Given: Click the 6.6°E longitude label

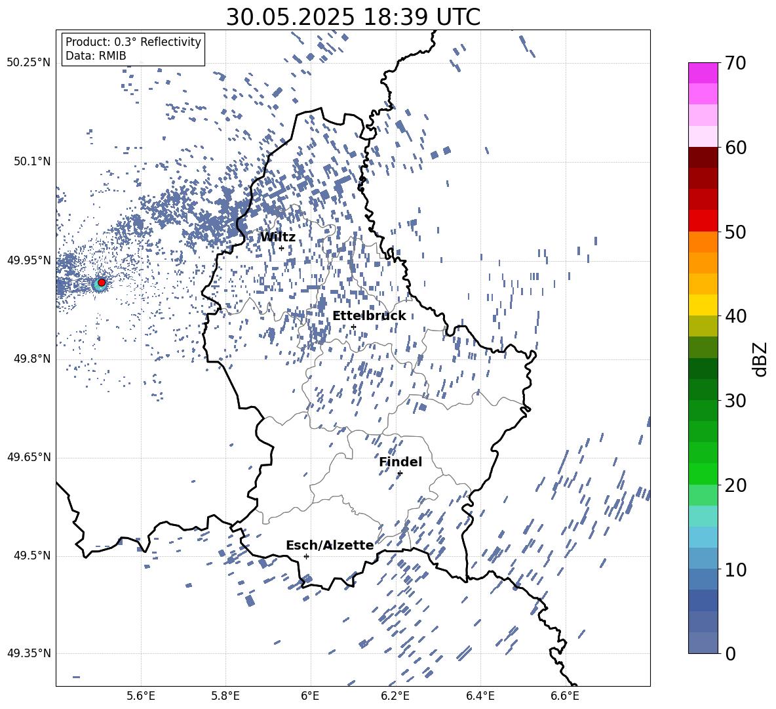Looking at the screenshot, I should pyautogui.click(x=565, y=696).
